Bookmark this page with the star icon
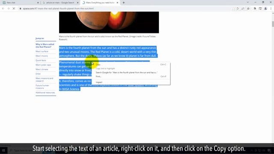The image size is (274, 154). point(248,9)
